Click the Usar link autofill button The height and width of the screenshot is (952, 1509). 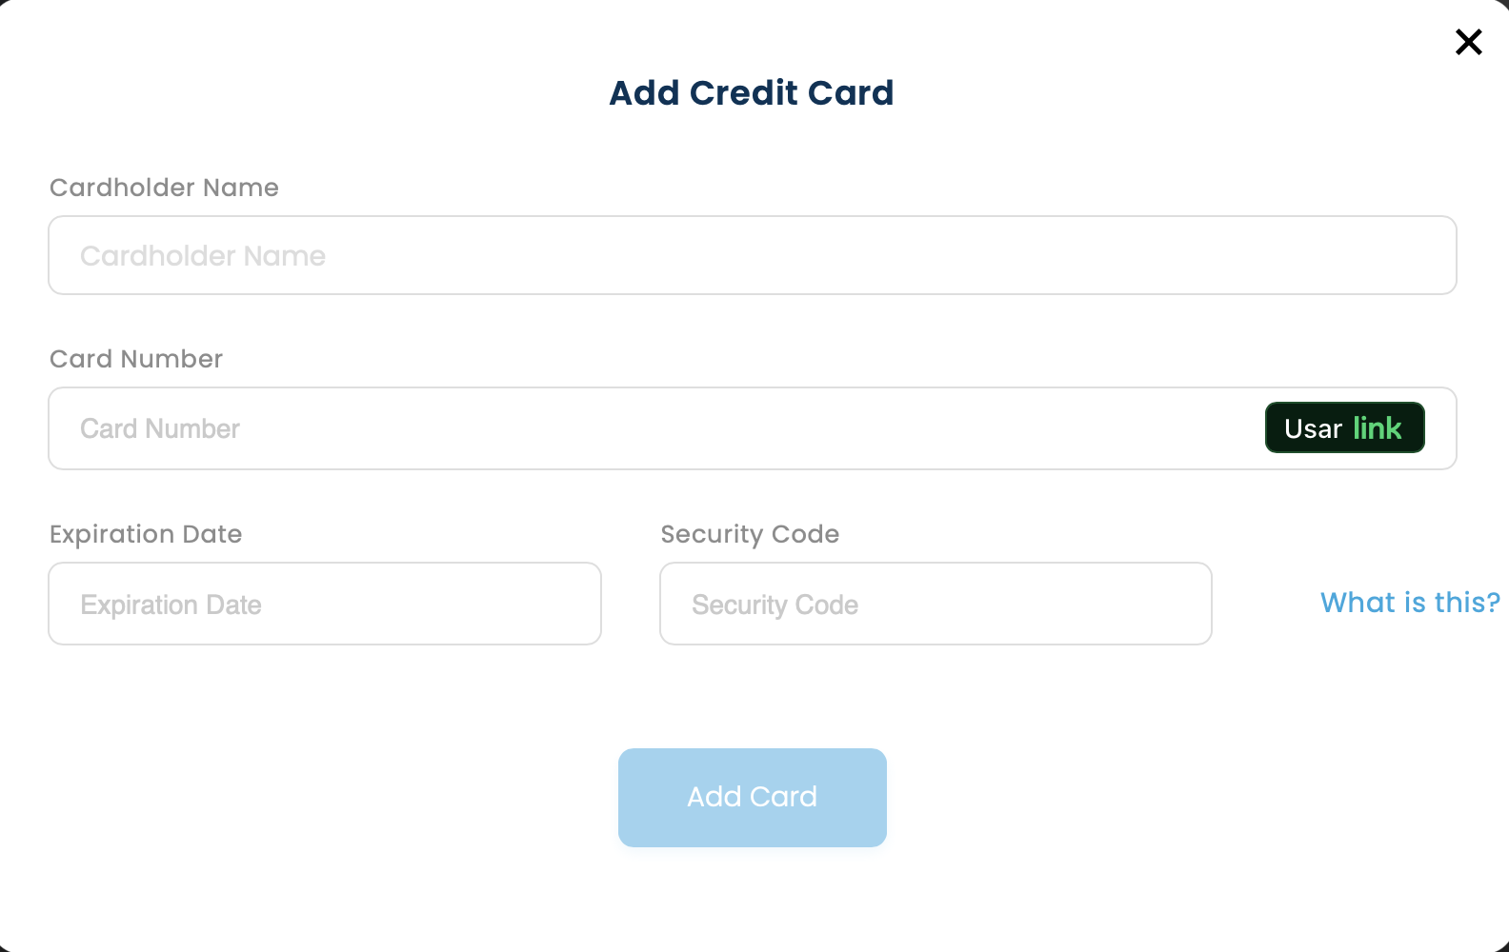[1343, 428]
